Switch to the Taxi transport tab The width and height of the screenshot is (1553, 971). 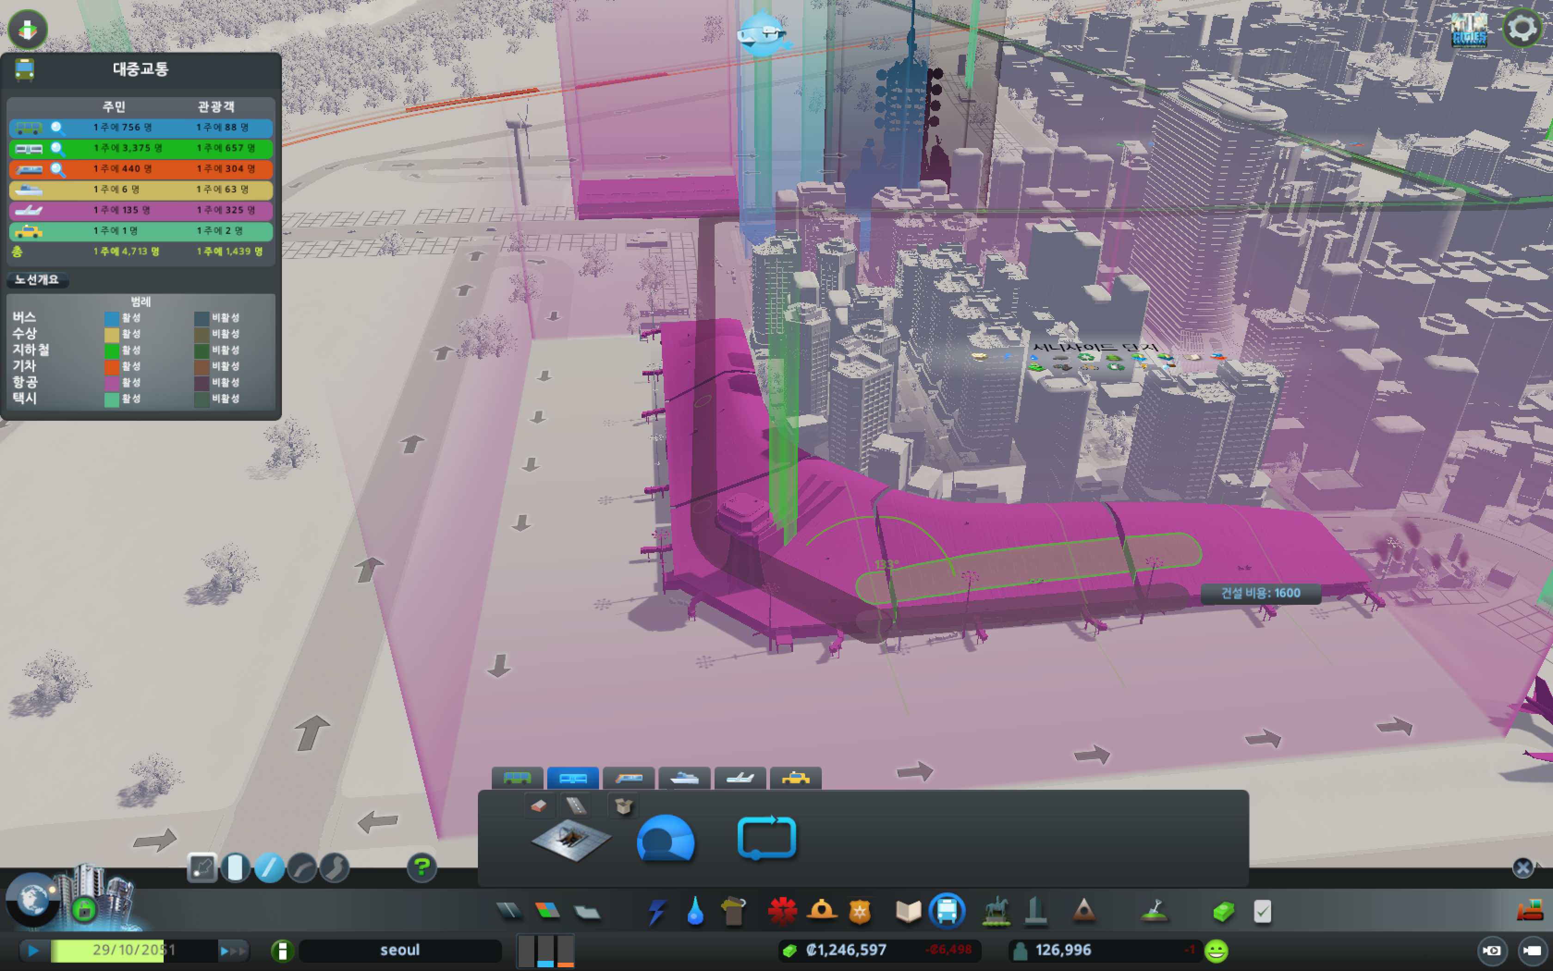pos(795,778)
